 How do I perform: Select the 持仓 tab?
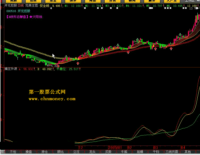click(x=45, y=152)
